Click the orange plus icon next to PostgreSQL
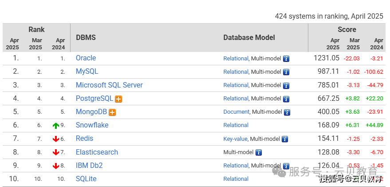390x187 pixels. [x=118, y=99]
